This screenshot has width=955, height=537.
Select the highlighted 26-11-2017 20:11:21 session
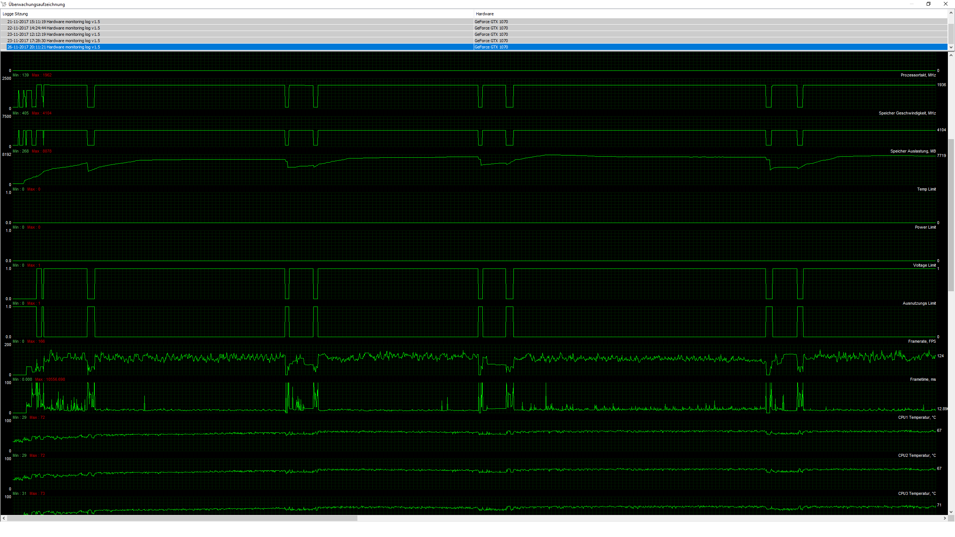(53, 47)
